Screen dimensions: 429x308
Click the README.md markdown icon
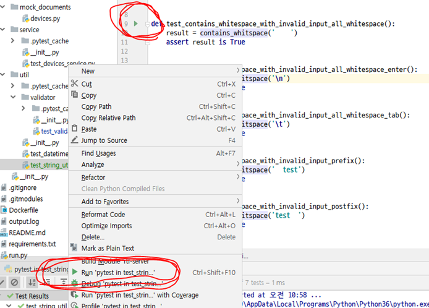pyautogui.click(x=4, y=233)
